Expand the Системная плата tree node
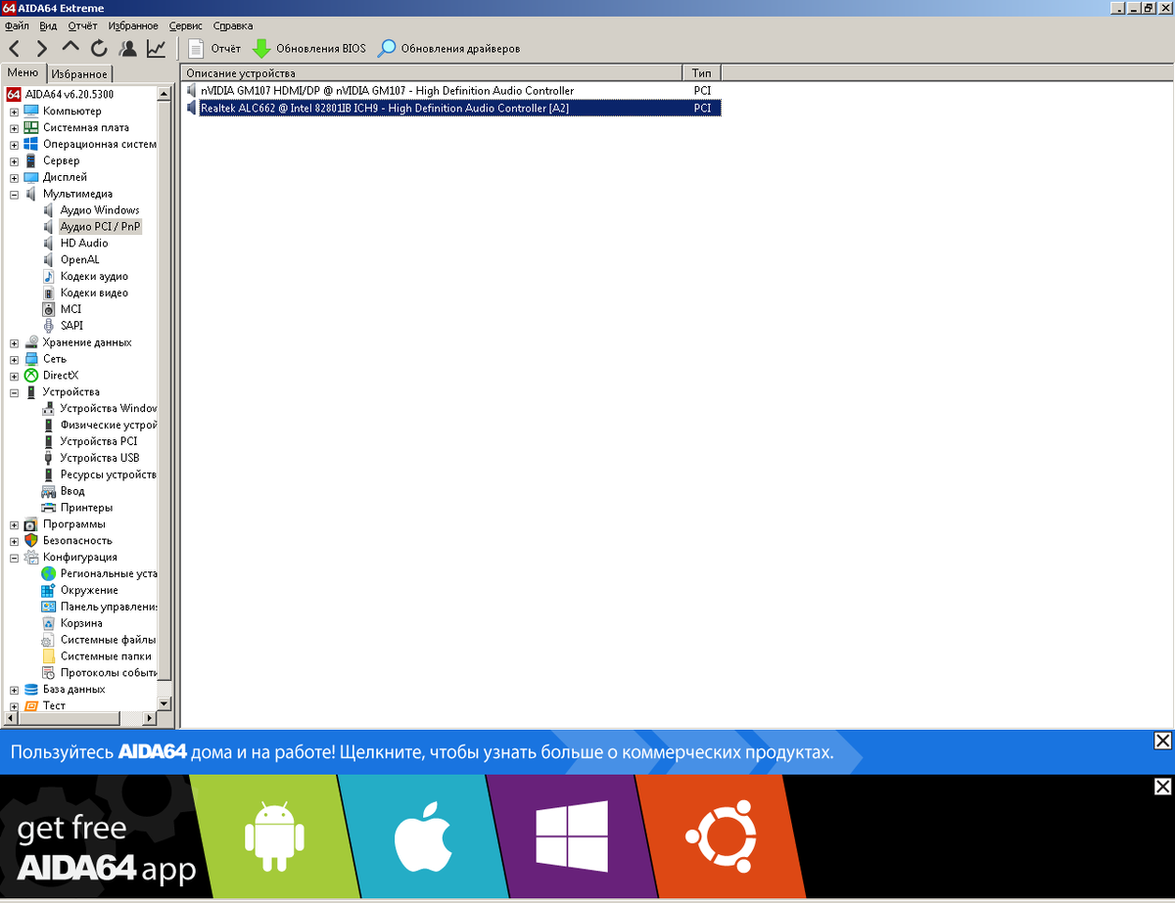This screenshot has width=1175, height=903. tap(15, 128)
